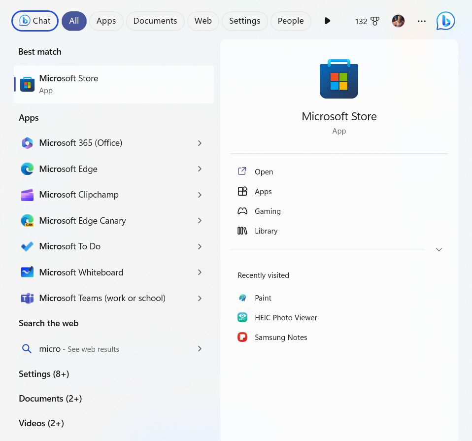Switch to the Apps filter tab
This screenshot has width=472, height=441.
pyautogui.click(x=106, y=21)
